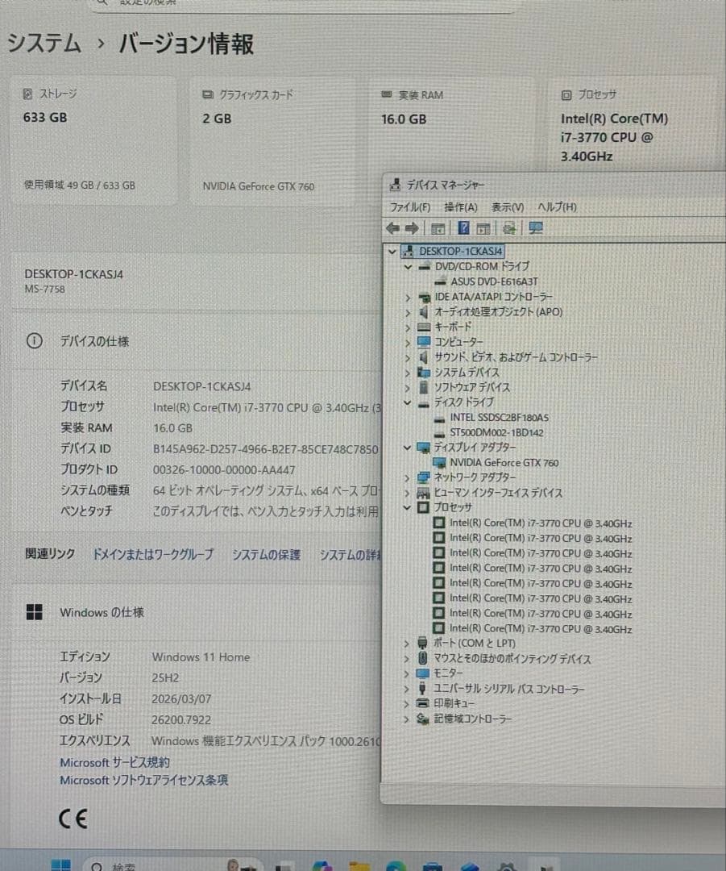The width and height of the screenshot is (726, 871).
Task: Open the システムの保護 link
Action: (266, 554)
